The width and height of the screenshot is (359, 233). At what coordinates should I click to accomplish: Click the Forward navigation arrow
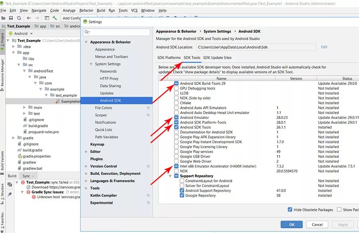[37, 18]
